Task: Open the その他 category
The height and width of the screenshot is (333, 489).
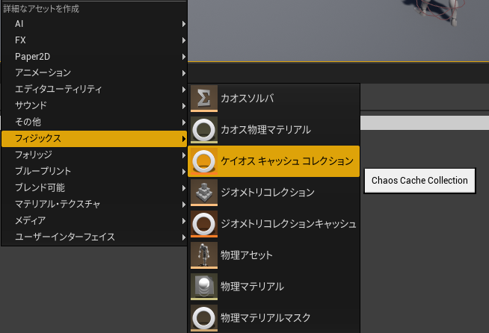Action: click(94, 122)
